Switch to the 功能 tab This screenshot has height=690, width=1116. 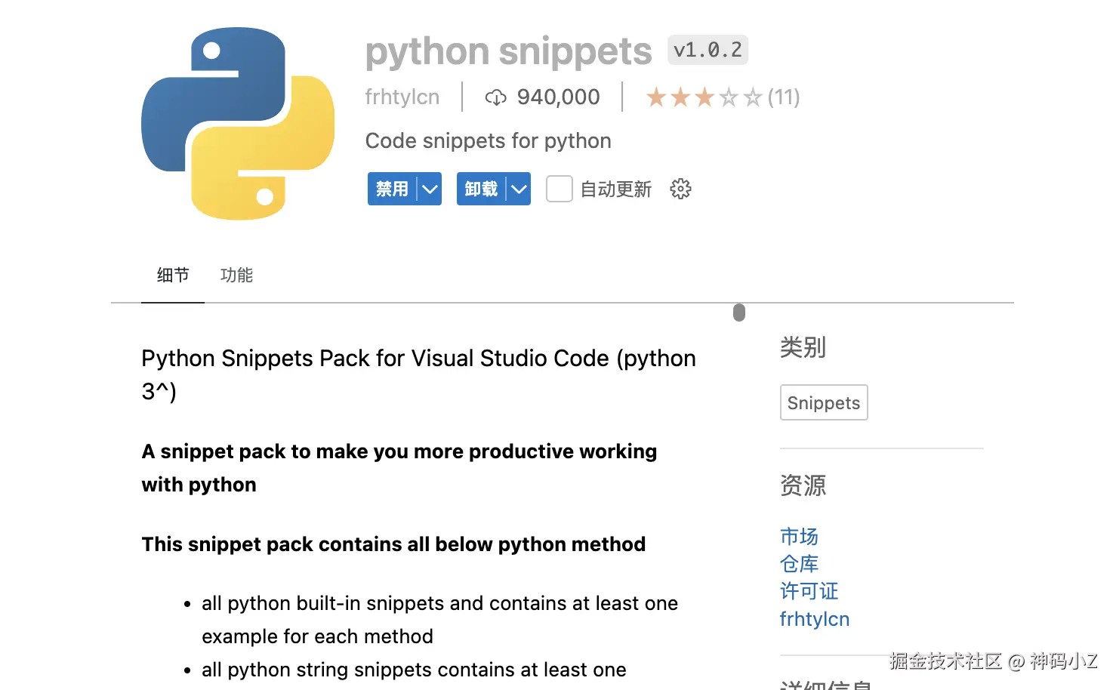[236, 276]
